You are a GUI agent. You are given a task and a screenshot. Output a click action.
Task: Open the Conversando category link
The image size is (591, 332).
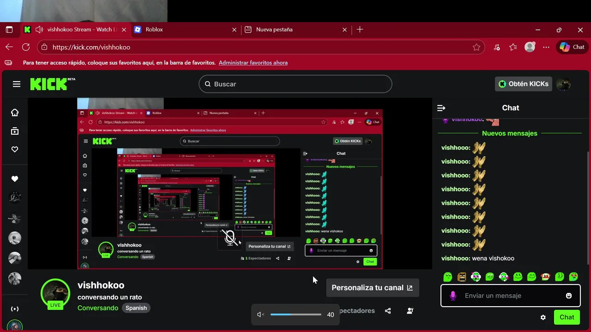98,308
